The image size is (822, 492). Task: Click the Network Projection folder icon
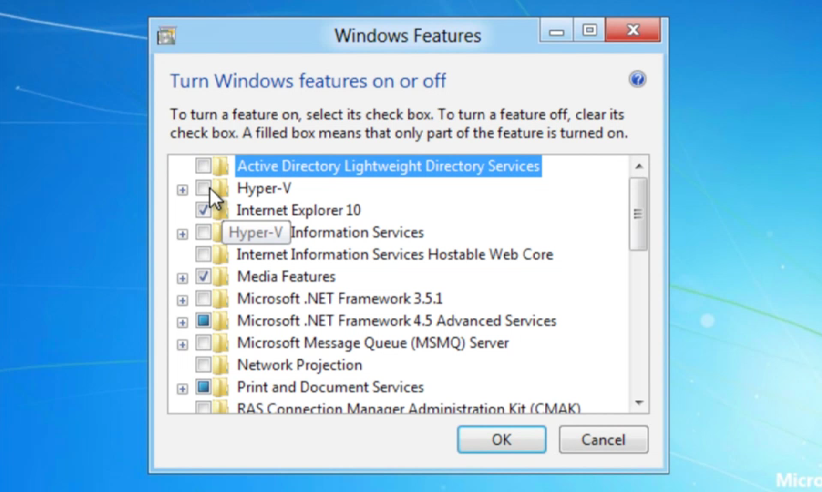click(x=220, y=364)
